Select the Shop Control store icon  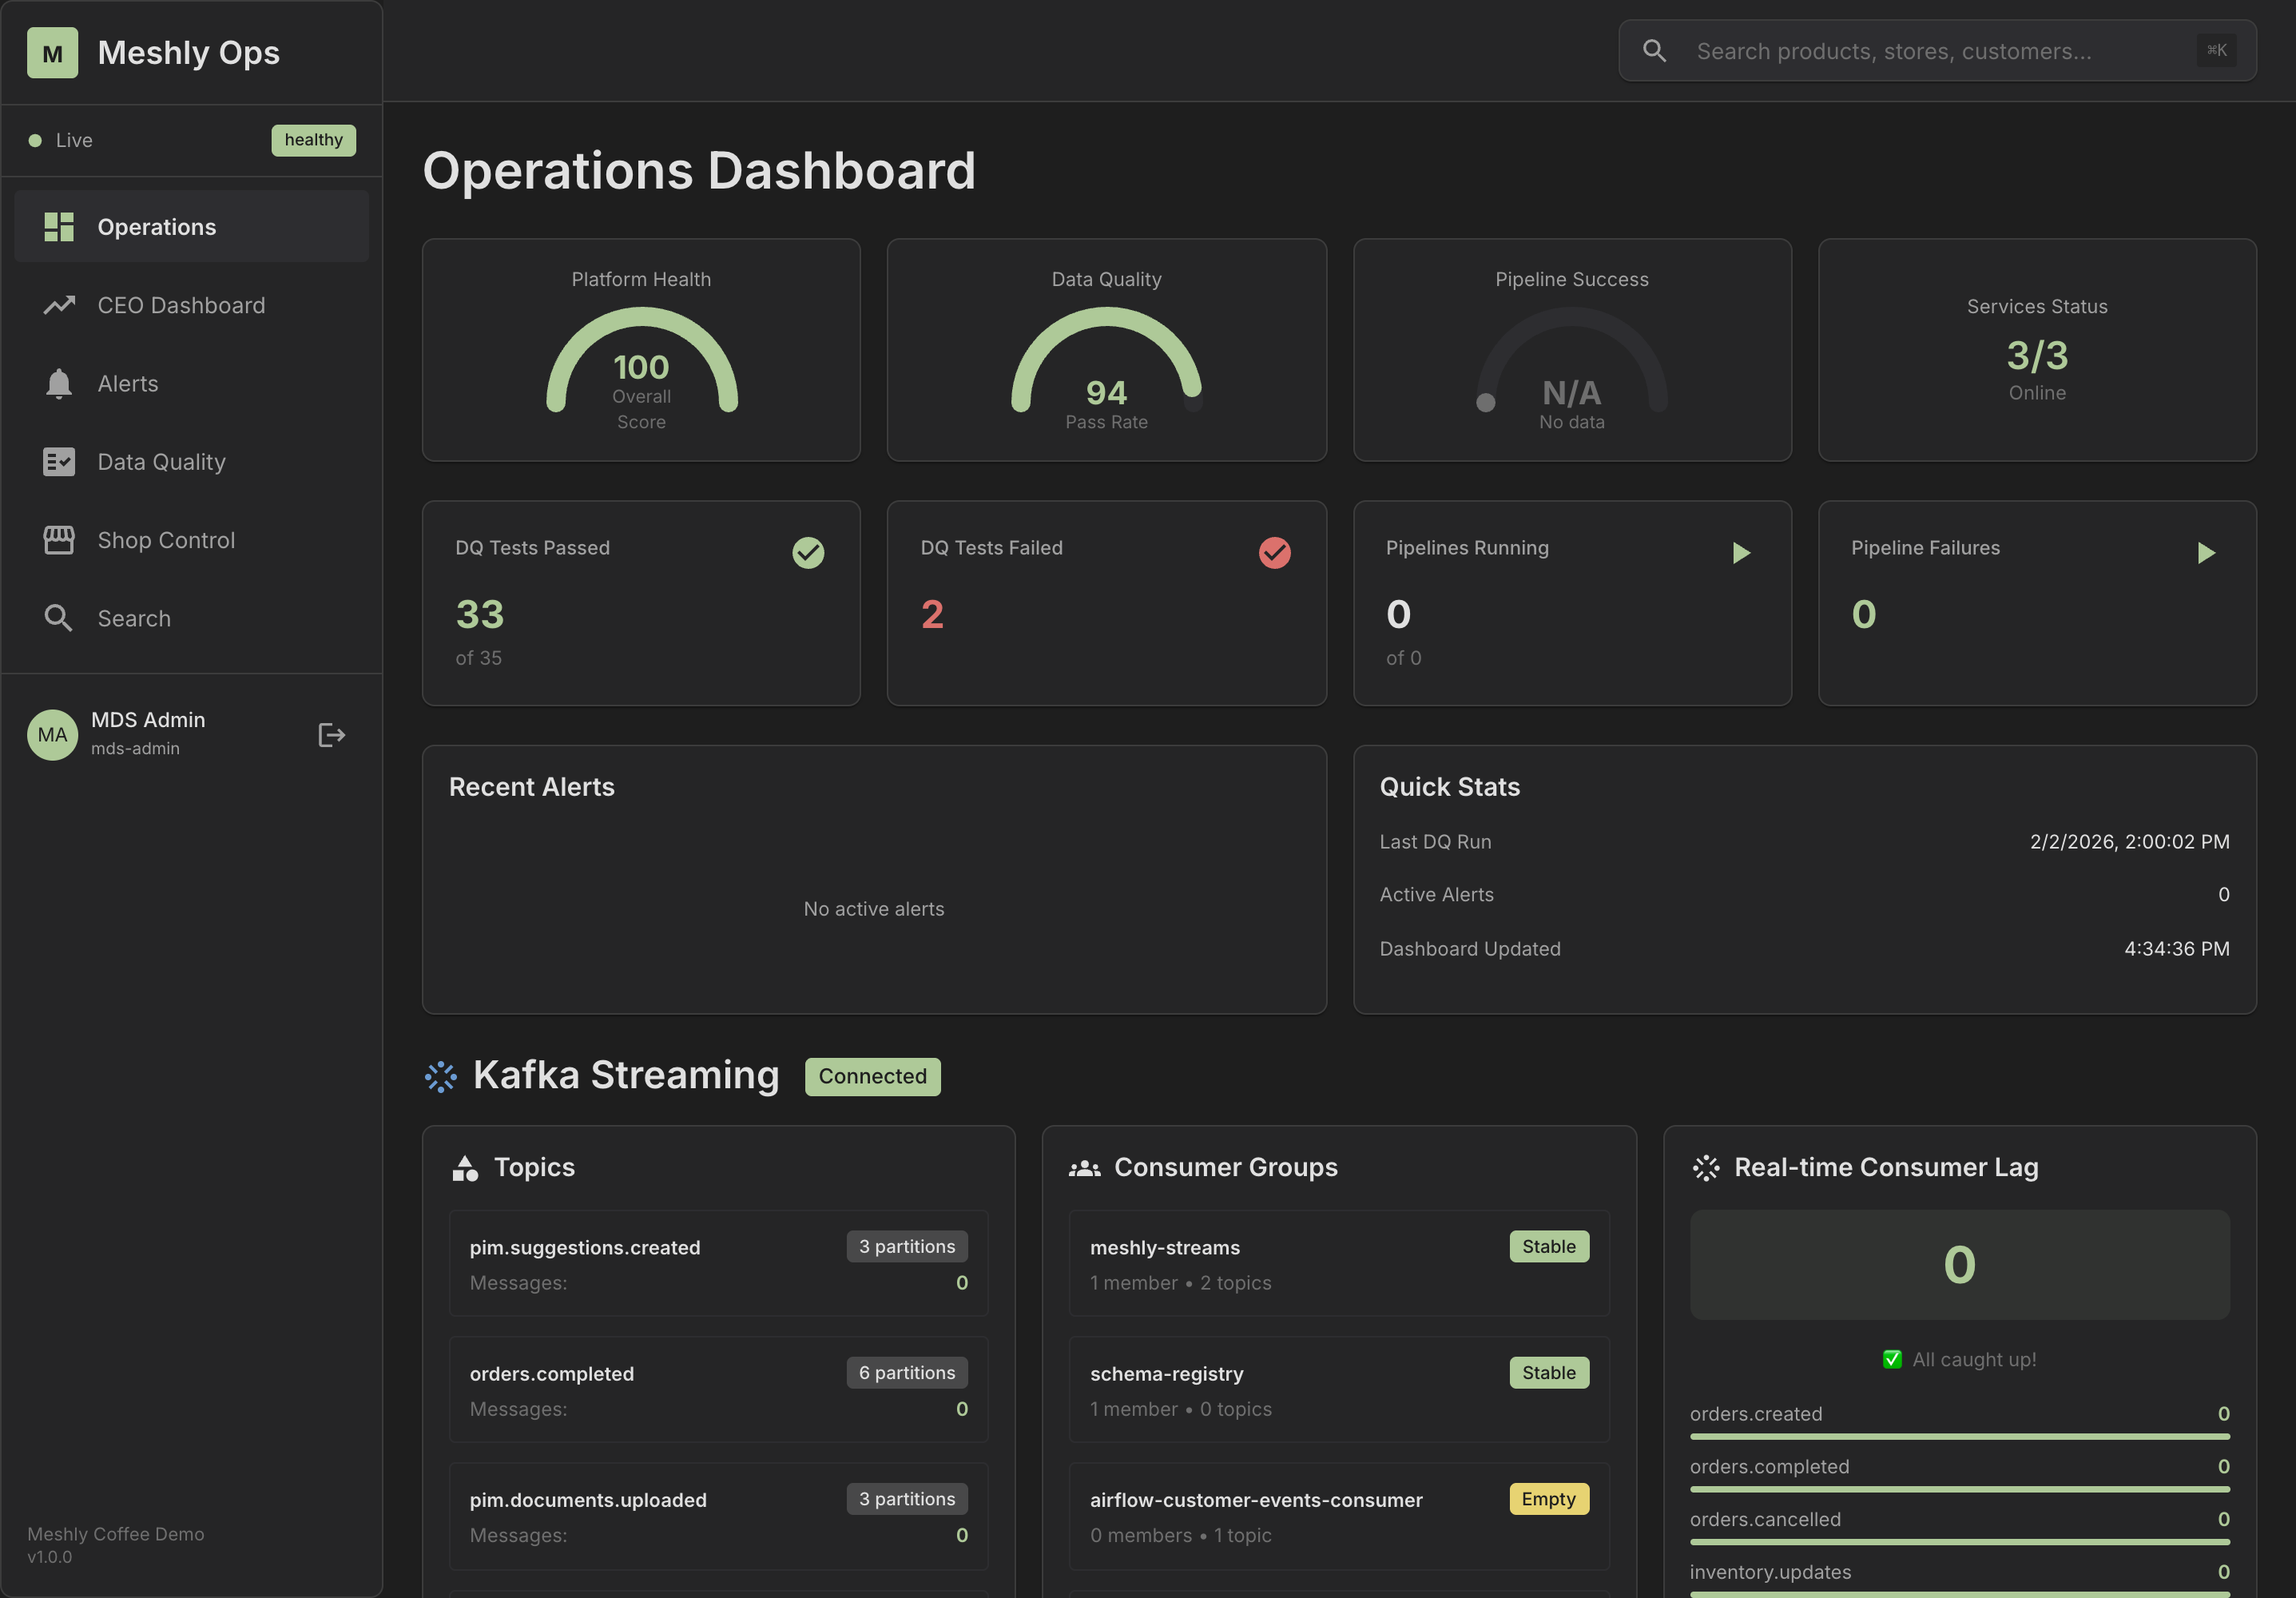[x=59, y=539]
